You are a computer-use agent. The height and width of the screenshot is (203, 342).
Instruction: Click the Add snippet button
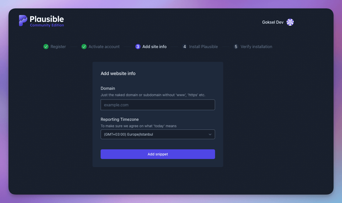coord(158,154)
